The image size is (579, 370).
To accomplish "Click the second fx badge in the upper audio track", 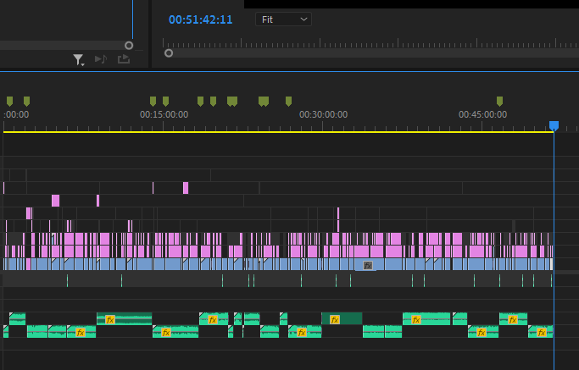I will 213,319.
